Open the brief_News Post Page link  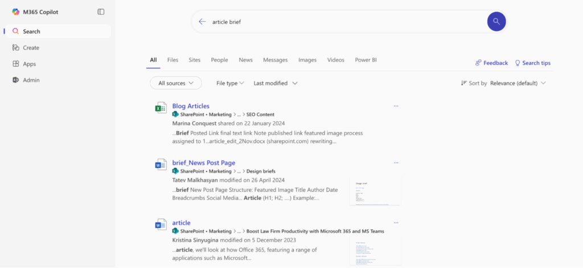tap(204, 163)
